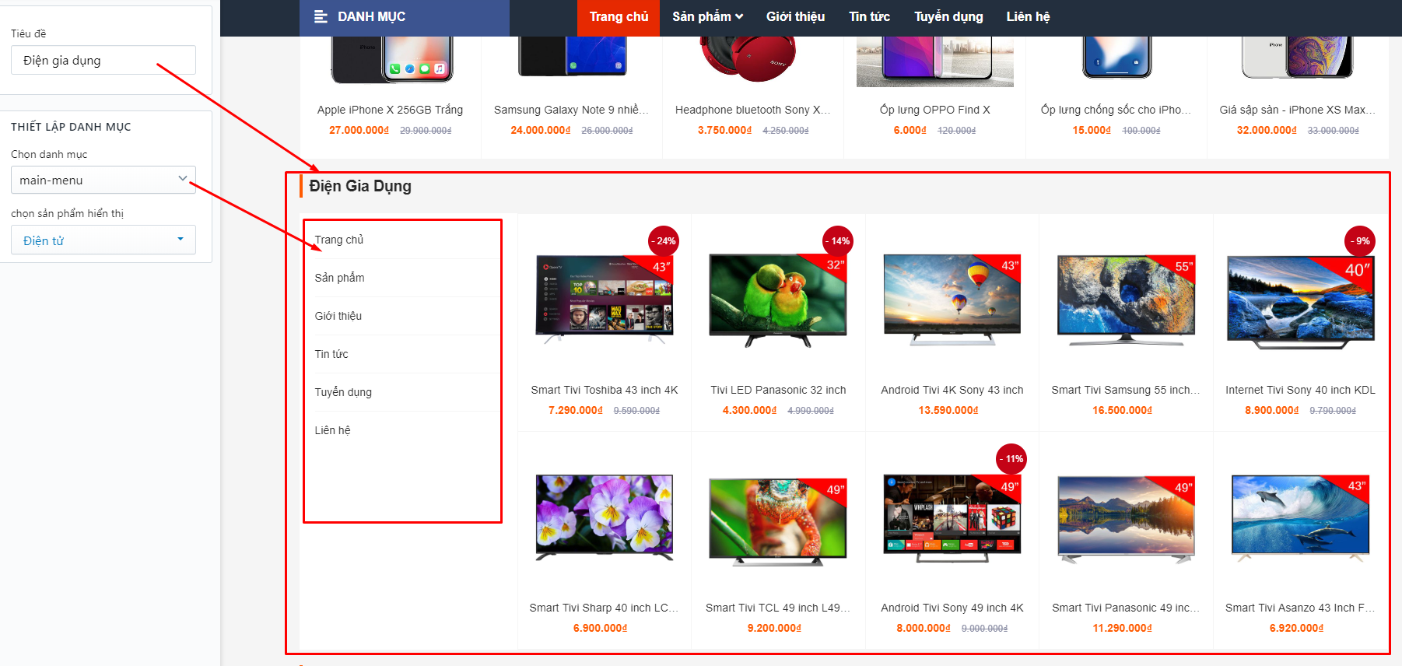Open Tivi LED Panasonic 32 inch thumbnail
Image resolution: width=1402 pixels, height=666 pixels.
click(x=778, y=300)
